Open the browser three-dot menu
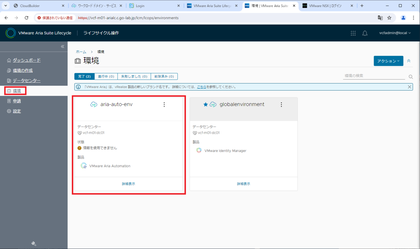The width and height of the screenshot is (420, 249). point(414,18)
